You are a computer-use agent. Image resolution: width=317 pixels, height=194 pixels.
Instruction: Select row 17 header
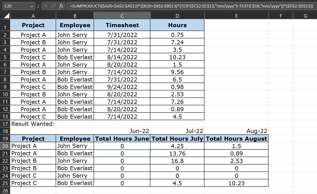click(5, 124)
